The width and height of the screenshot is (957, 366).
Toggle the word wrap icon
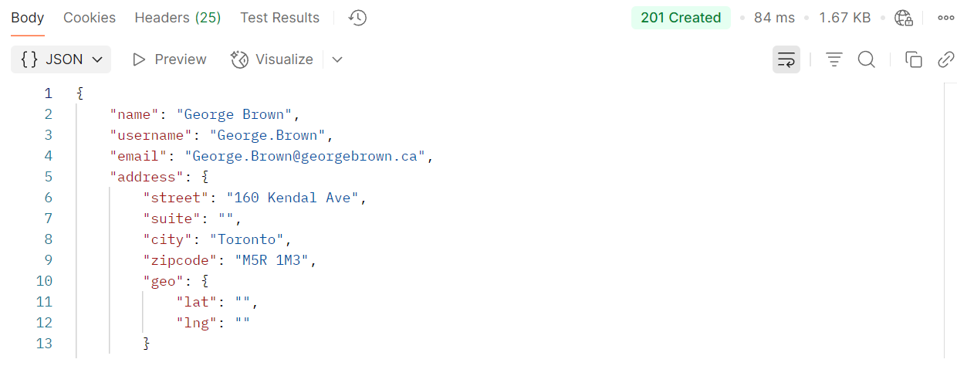(x=786, y=59)
